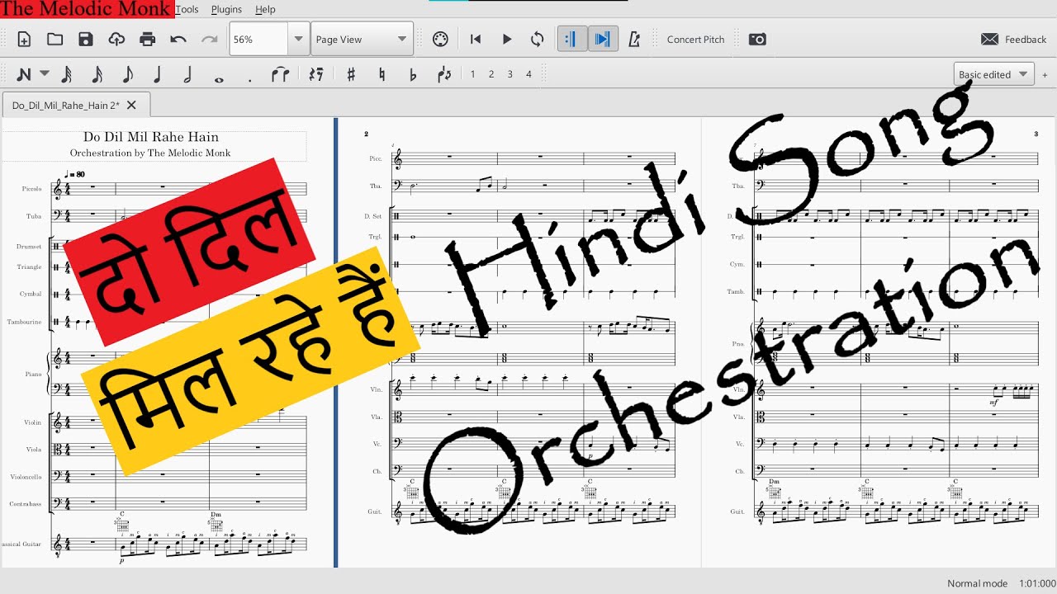Toggle rest input
This screenshot has width=1057, height=594.
315,74
